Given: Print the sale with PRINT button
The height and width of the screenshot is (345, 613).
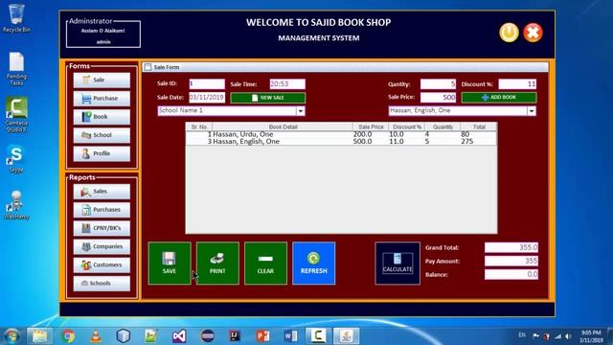Looking at the screenshot, I should 217,264.
